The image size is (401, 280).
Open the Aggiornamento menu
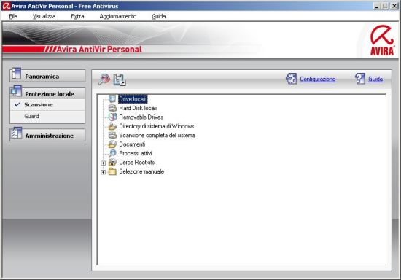click(x=118, y=16)
